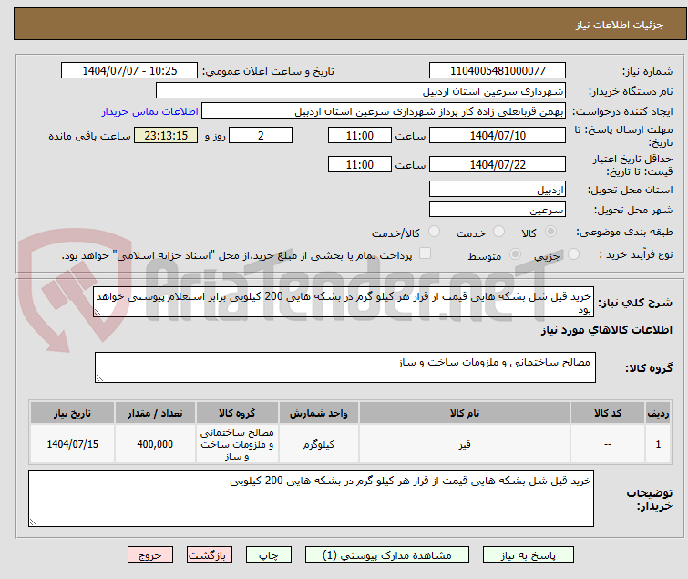Click the قیر item name cell
The width and height of the screenshot is (688, 579).
tap(465, 444)
